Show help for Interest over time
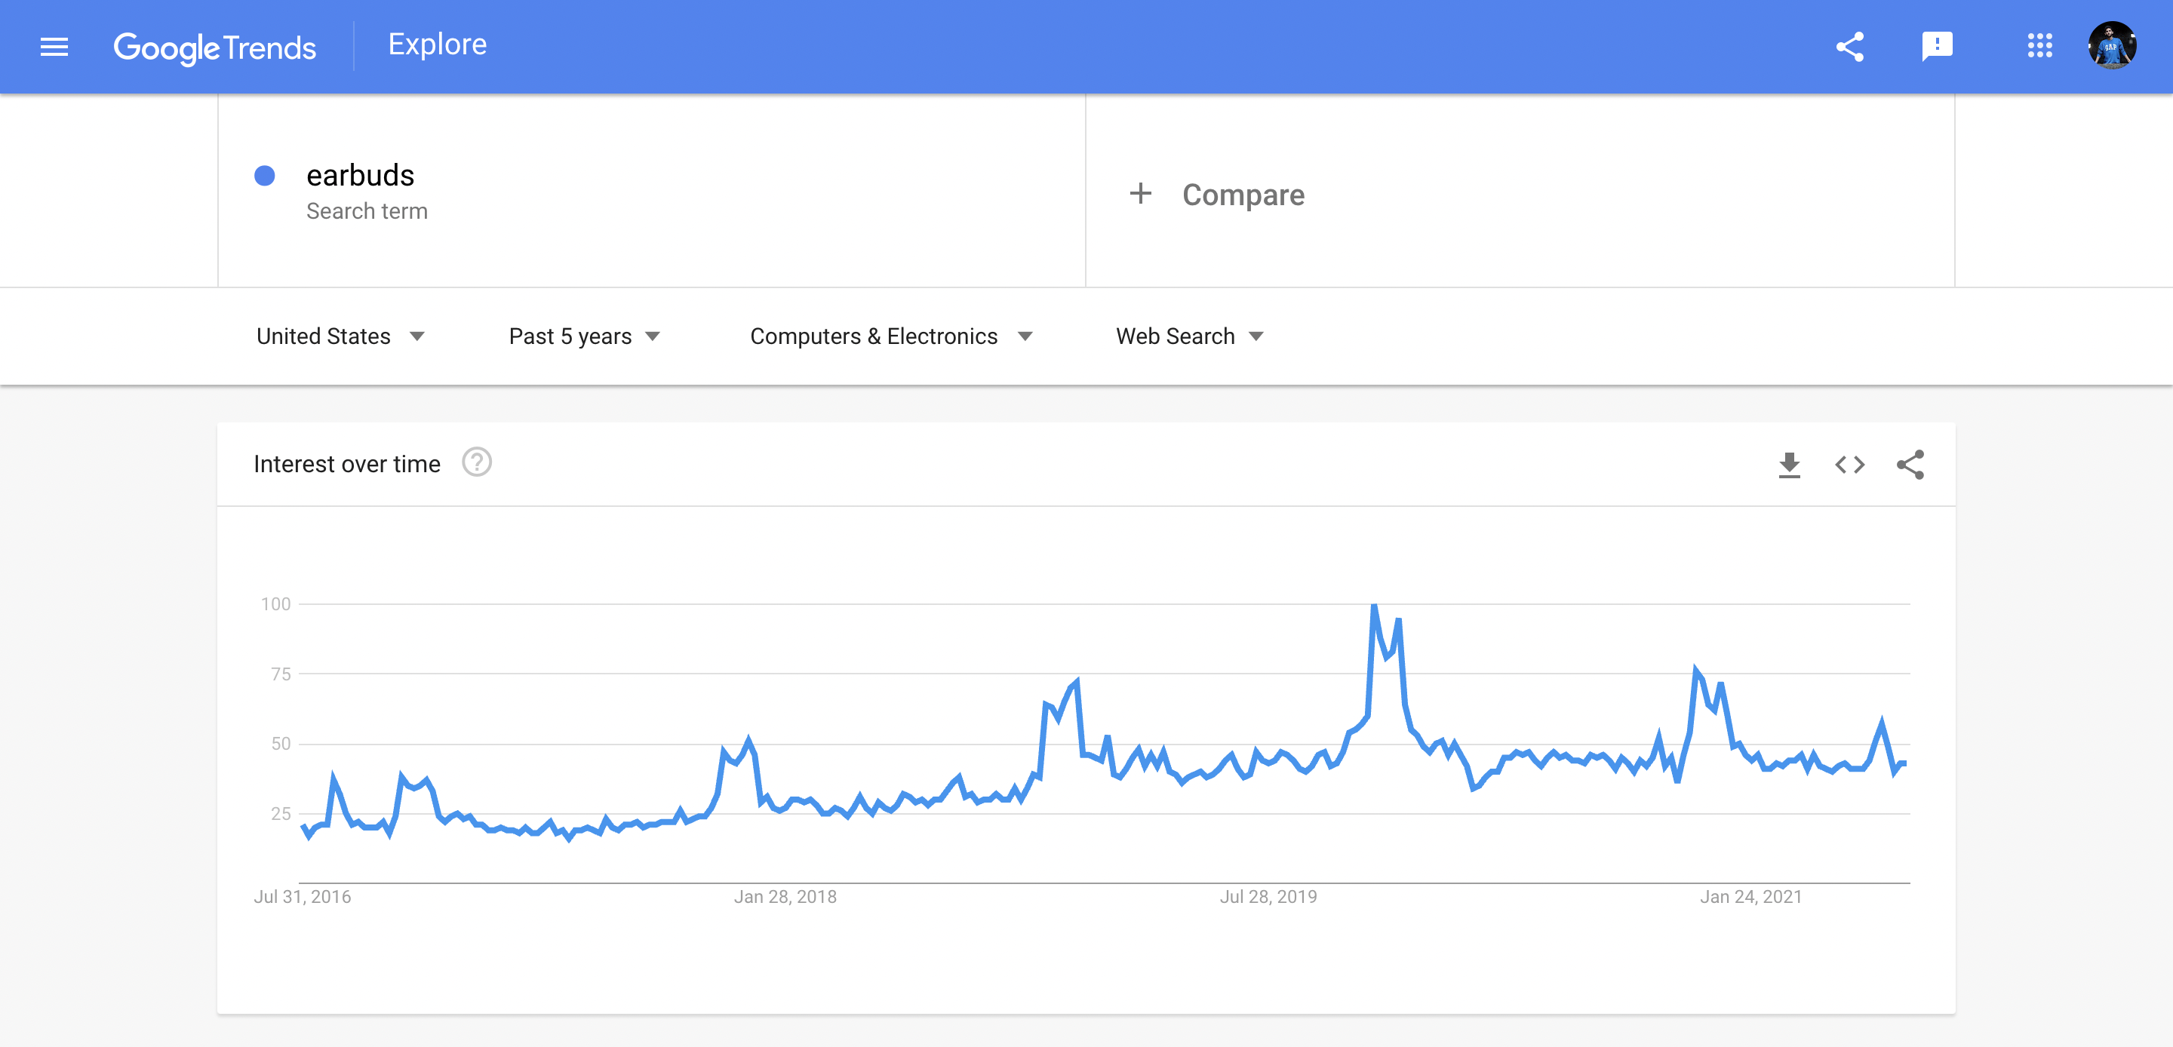 click(x=477, y=462)
